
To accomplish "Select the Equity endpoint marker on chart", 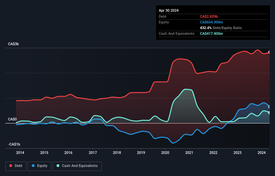I will tap(269, 107).
